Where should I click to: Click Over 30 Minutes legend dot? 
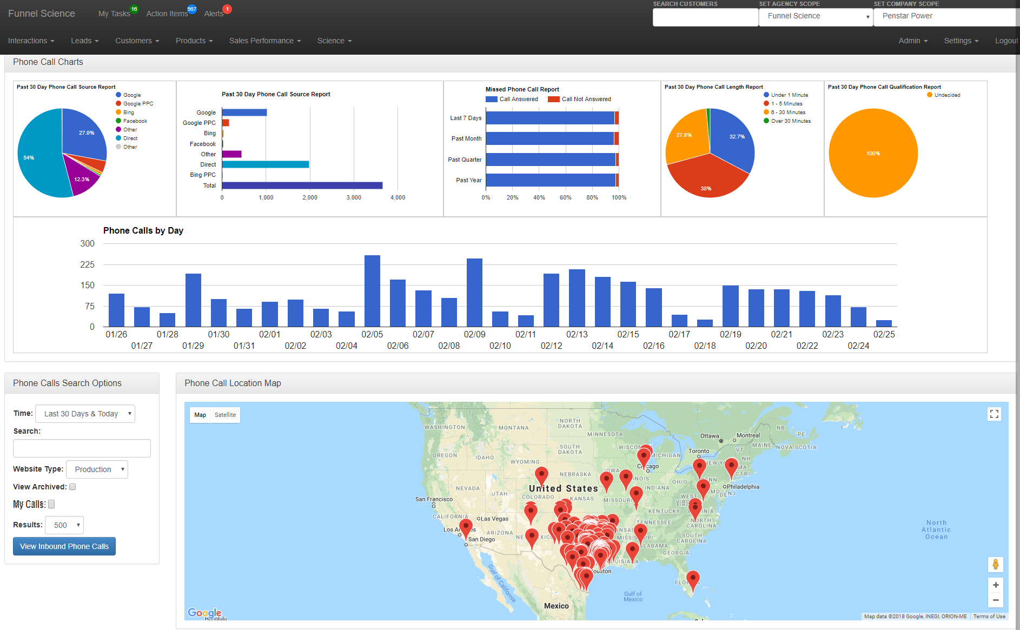click(x=766, y=121)
